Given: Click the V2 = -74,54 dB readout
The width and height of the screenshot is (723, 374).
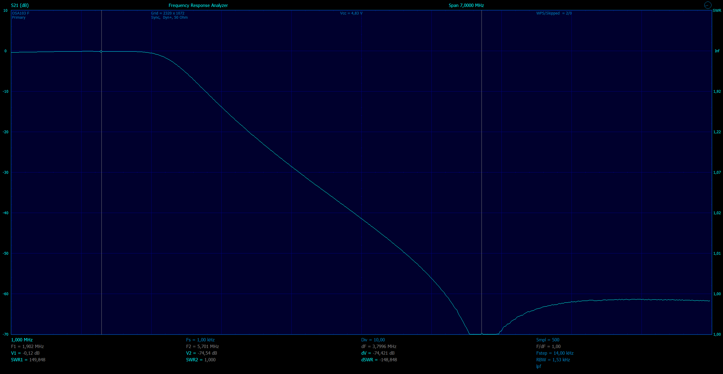Looking at the screenshot, I should coord(201,353).
